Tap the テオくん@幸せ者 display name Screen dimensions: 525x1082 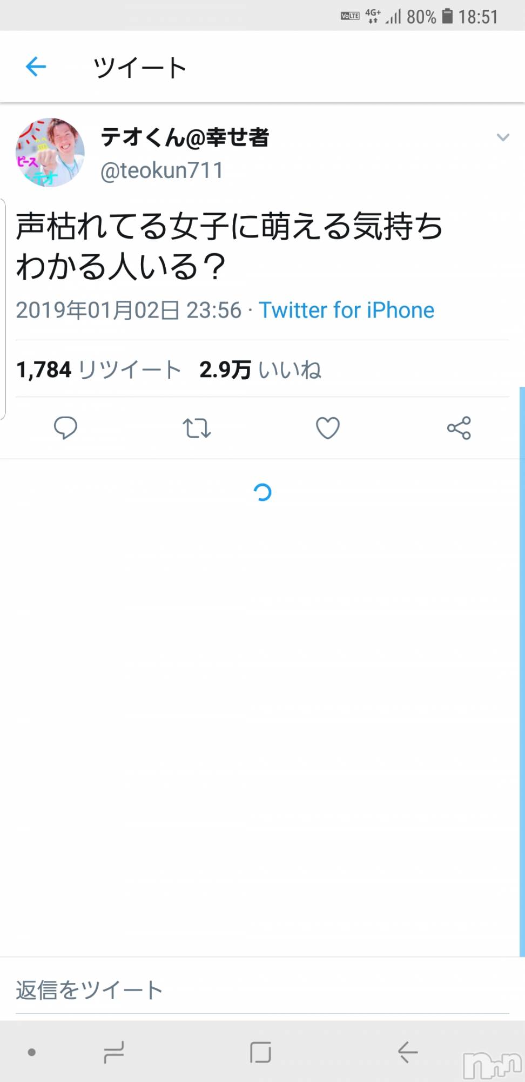coord(185,137)
